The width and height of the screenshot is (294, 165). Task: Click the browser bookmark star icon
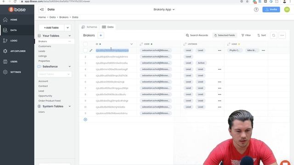coord(247,1)
